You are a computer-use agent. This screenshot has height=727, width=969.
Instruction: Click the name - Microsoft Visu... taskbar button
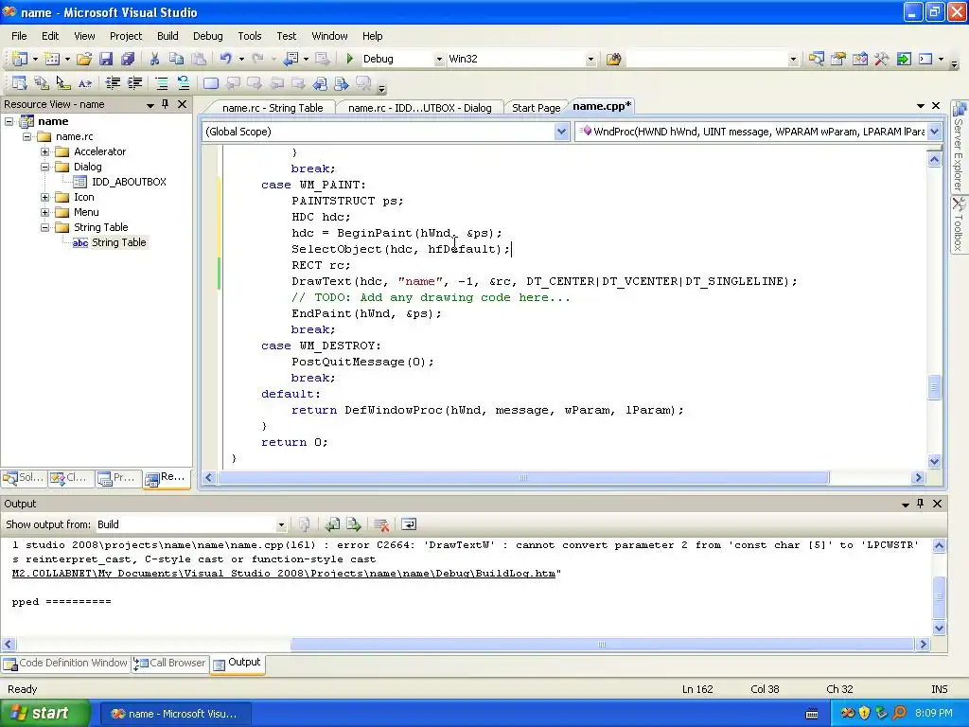(x=175, y=714)
